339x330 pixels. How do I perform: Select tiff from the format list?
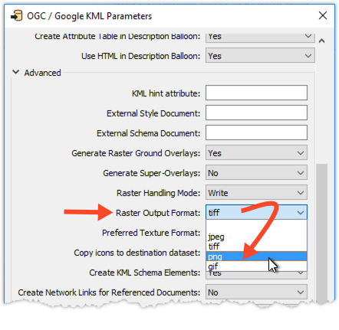tap(256, 247)
